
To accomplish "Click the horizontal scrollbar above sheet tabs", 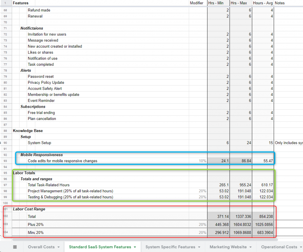I will point(145,240).
